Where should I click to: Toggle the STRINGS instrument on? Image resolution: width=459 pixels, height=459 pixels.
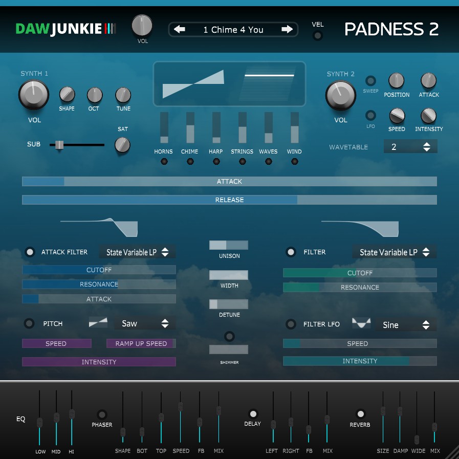coord(242,161)
